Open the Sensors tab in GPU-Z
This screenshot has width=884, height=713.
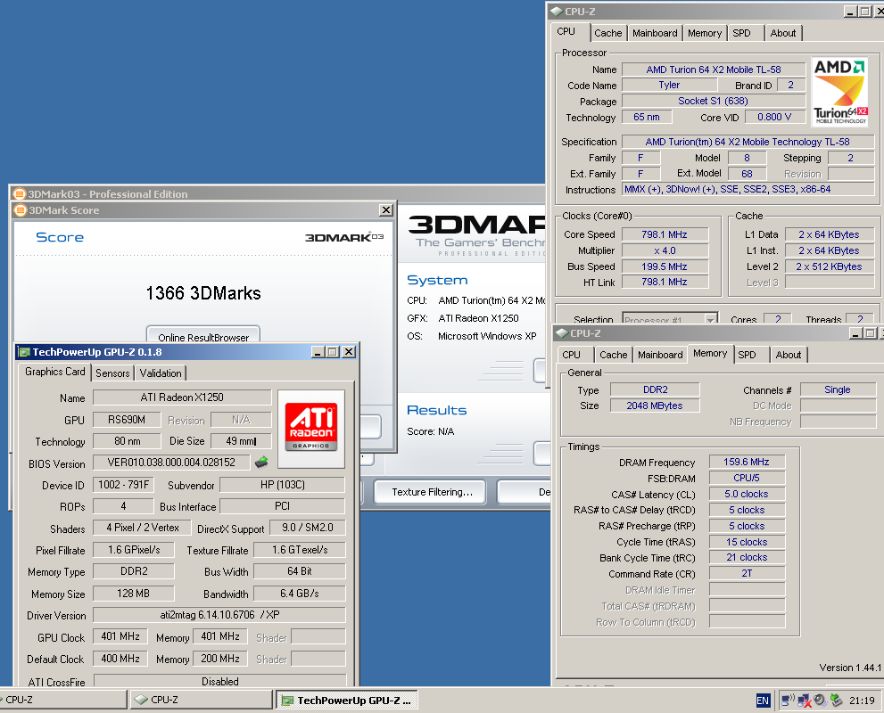point(112,373)
